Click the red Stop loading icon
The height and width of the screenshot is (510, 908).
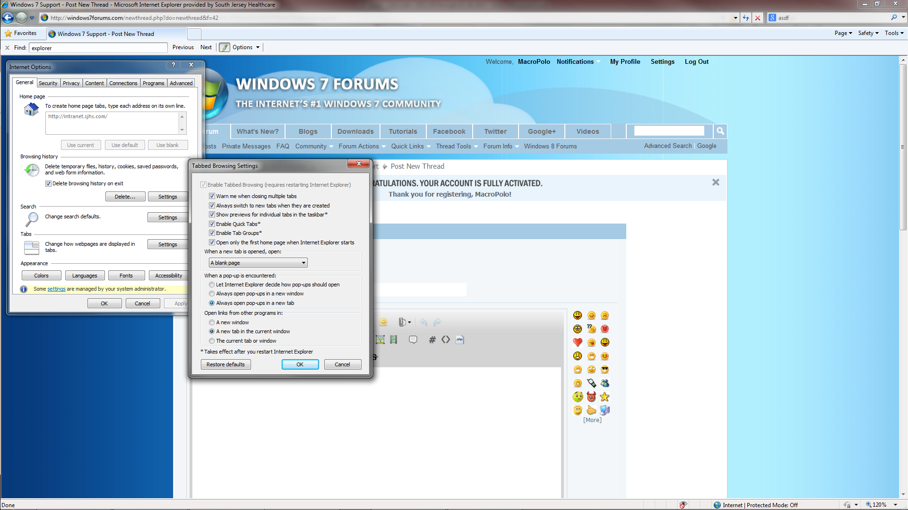(x=758, y=18)
